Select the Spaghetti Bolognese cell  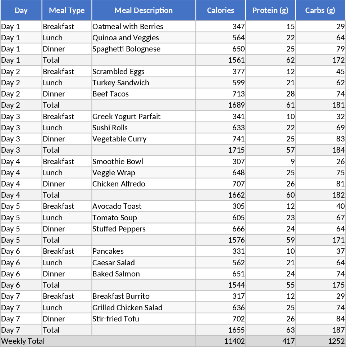click(126, 49)
